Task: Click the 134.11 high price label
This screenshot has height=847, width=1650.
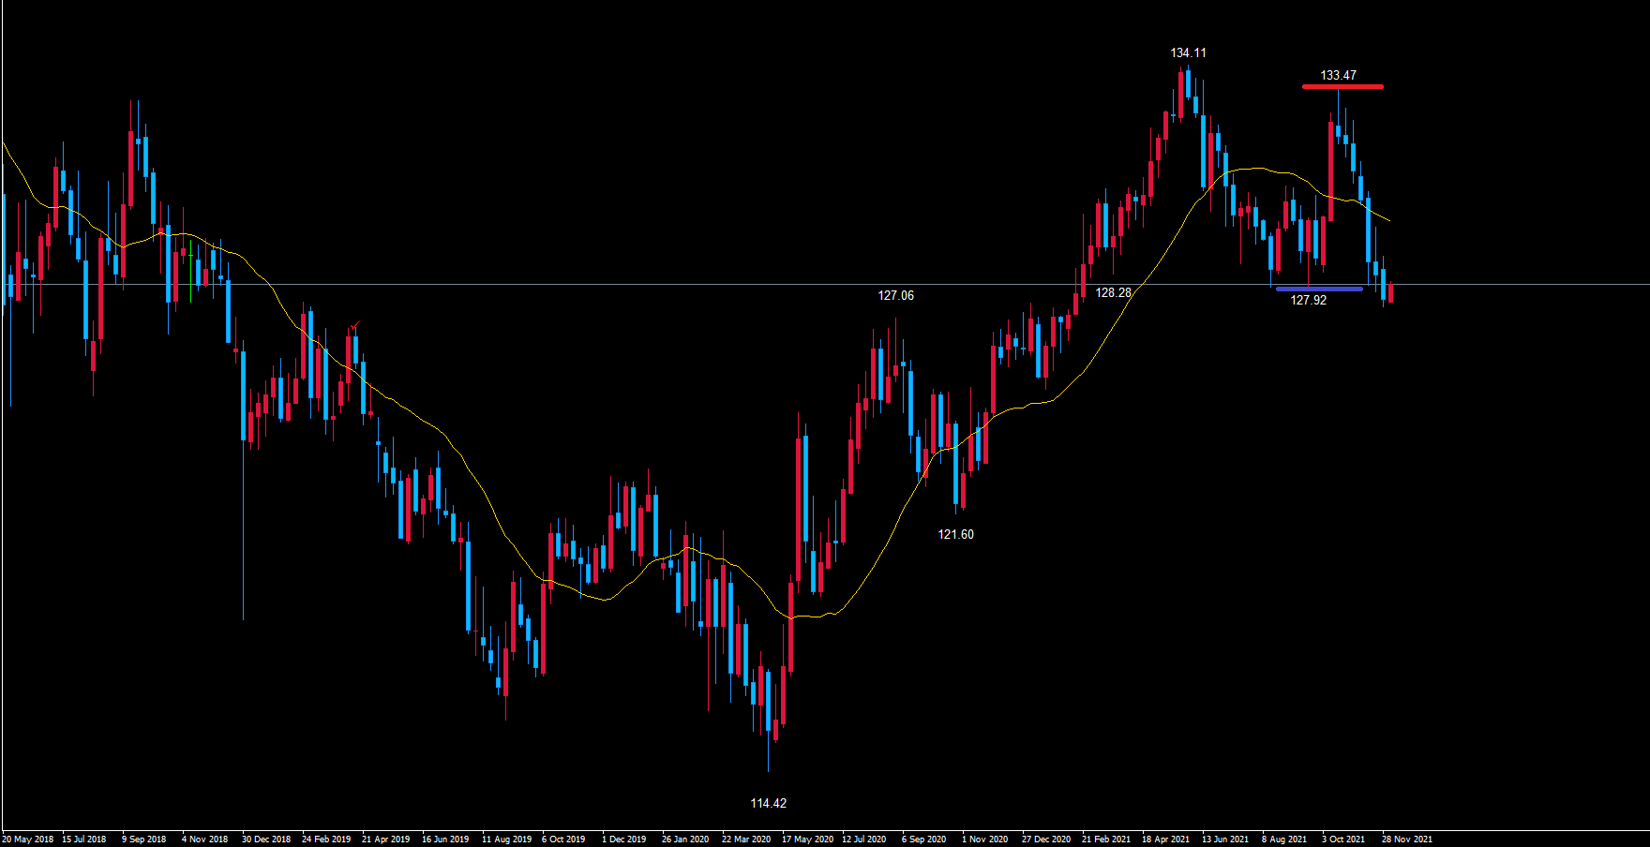Action: [1188, 53]
